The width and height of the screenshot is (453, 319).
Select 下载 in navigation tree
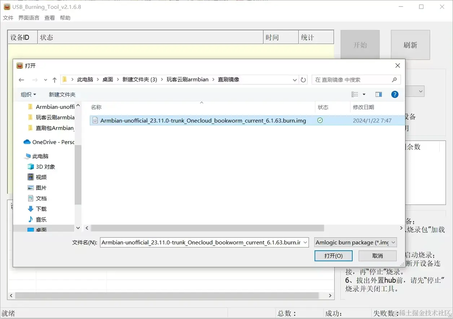point(37,209)
